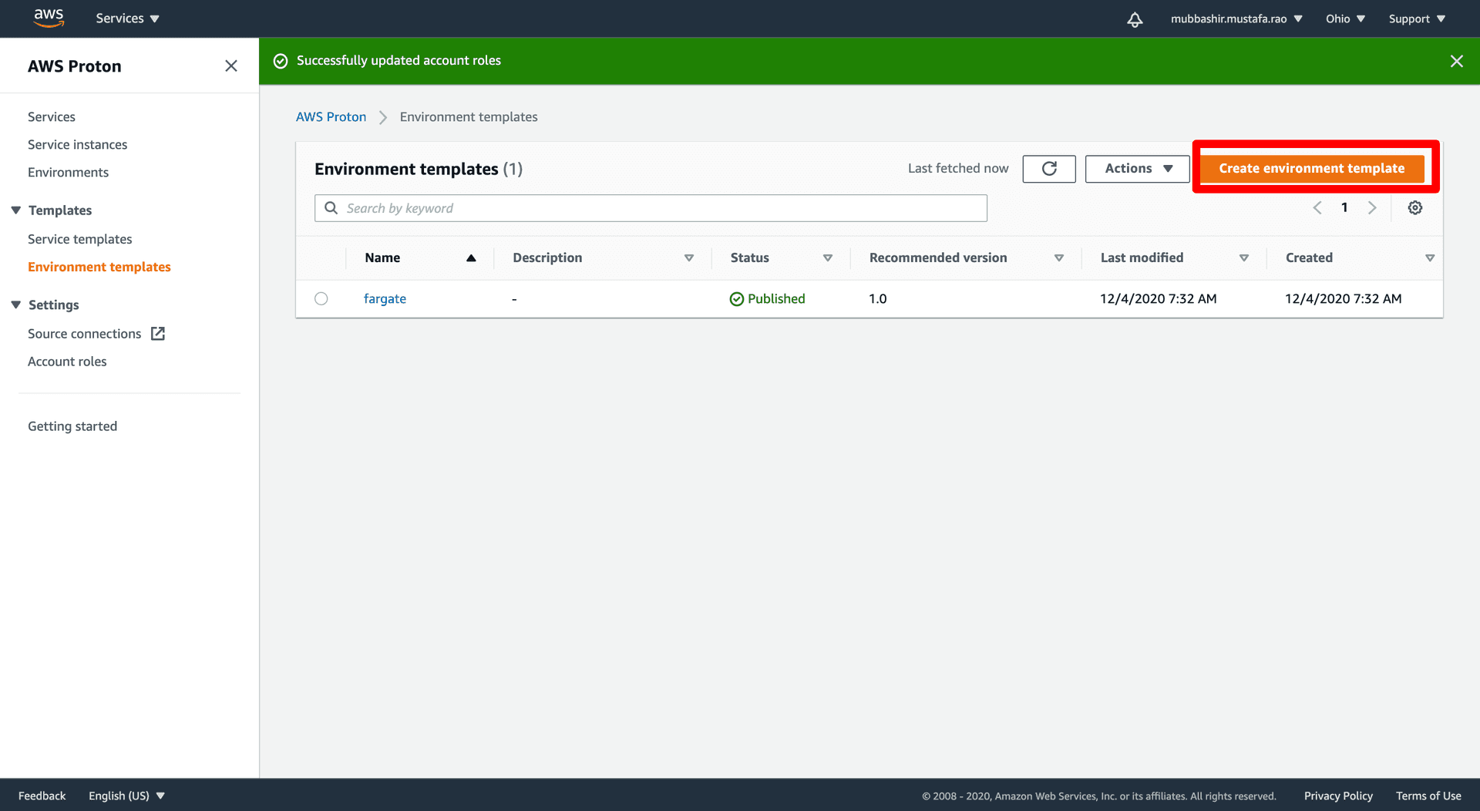Click the page number 1 indicator
Viewport: 1480px width, 811px height.
pos(1344,208)
